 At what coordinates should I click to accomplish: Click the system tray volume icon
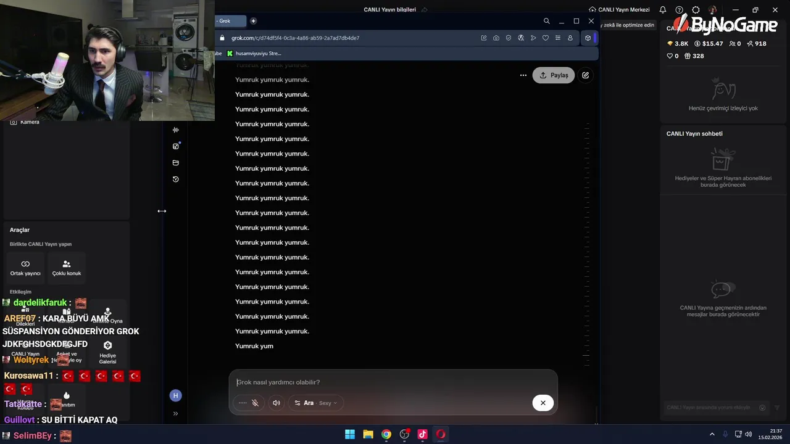coord(749,434)
